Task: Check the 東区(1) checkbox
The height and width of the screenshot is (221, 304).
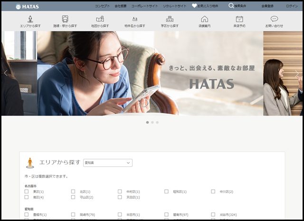Action: [27, 192]
